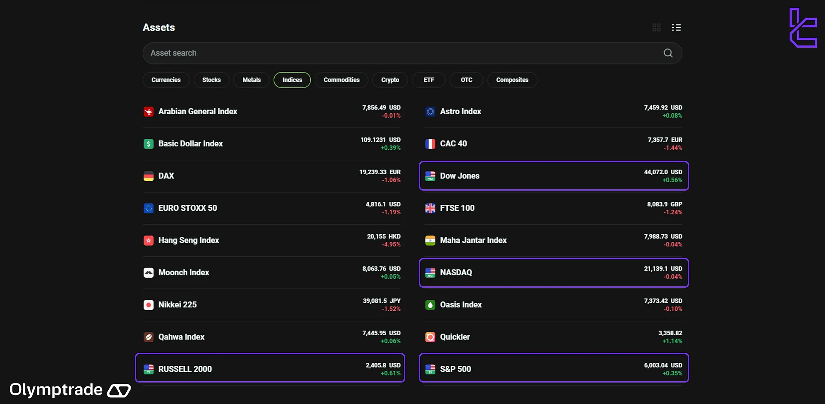Open the CAC 40 asset
825x404 pixels.
553,144
